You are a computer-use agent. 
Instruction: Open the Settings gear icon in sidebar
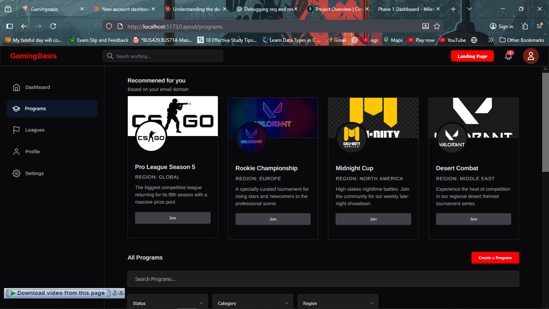click(x=16, y=173)
